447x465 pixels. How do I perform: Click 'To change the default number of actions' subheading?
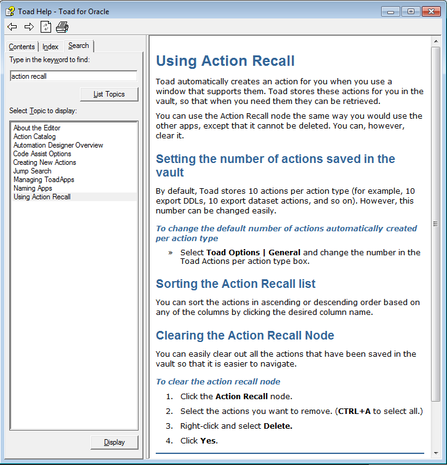point(286,233)
